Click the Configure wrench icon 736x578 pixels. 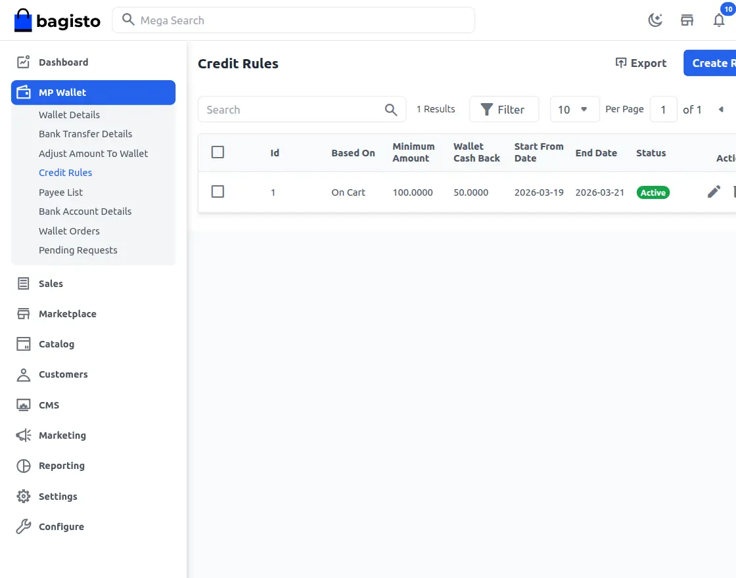(x=22, y=526)
